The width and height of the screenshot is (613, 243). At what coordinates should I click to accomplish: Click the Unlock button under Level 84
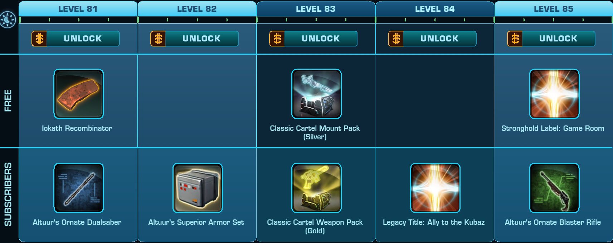point(432,39)
